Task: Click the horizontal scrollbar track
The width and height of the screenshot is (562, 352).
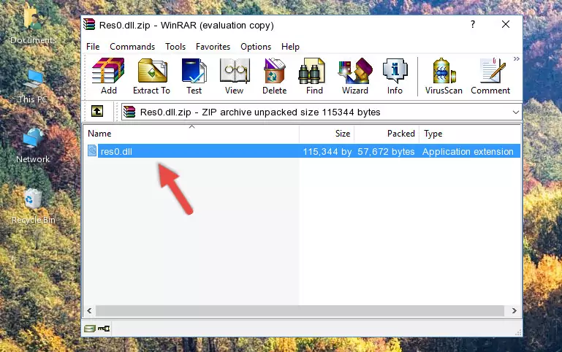Action: pos(300,310)
